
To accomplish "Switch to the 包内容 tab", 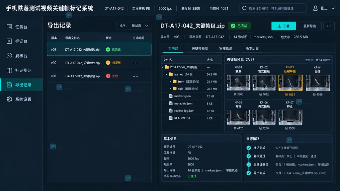I will 173,48.
